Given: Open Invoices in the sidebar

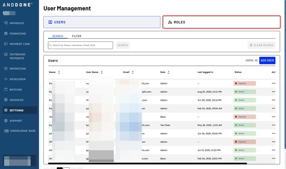Looking at the screenshot, I should coord(16,100).
